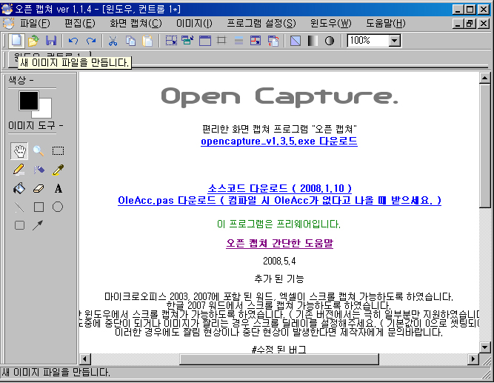Click the crosshair capture icon

click(x=221, y=40)
